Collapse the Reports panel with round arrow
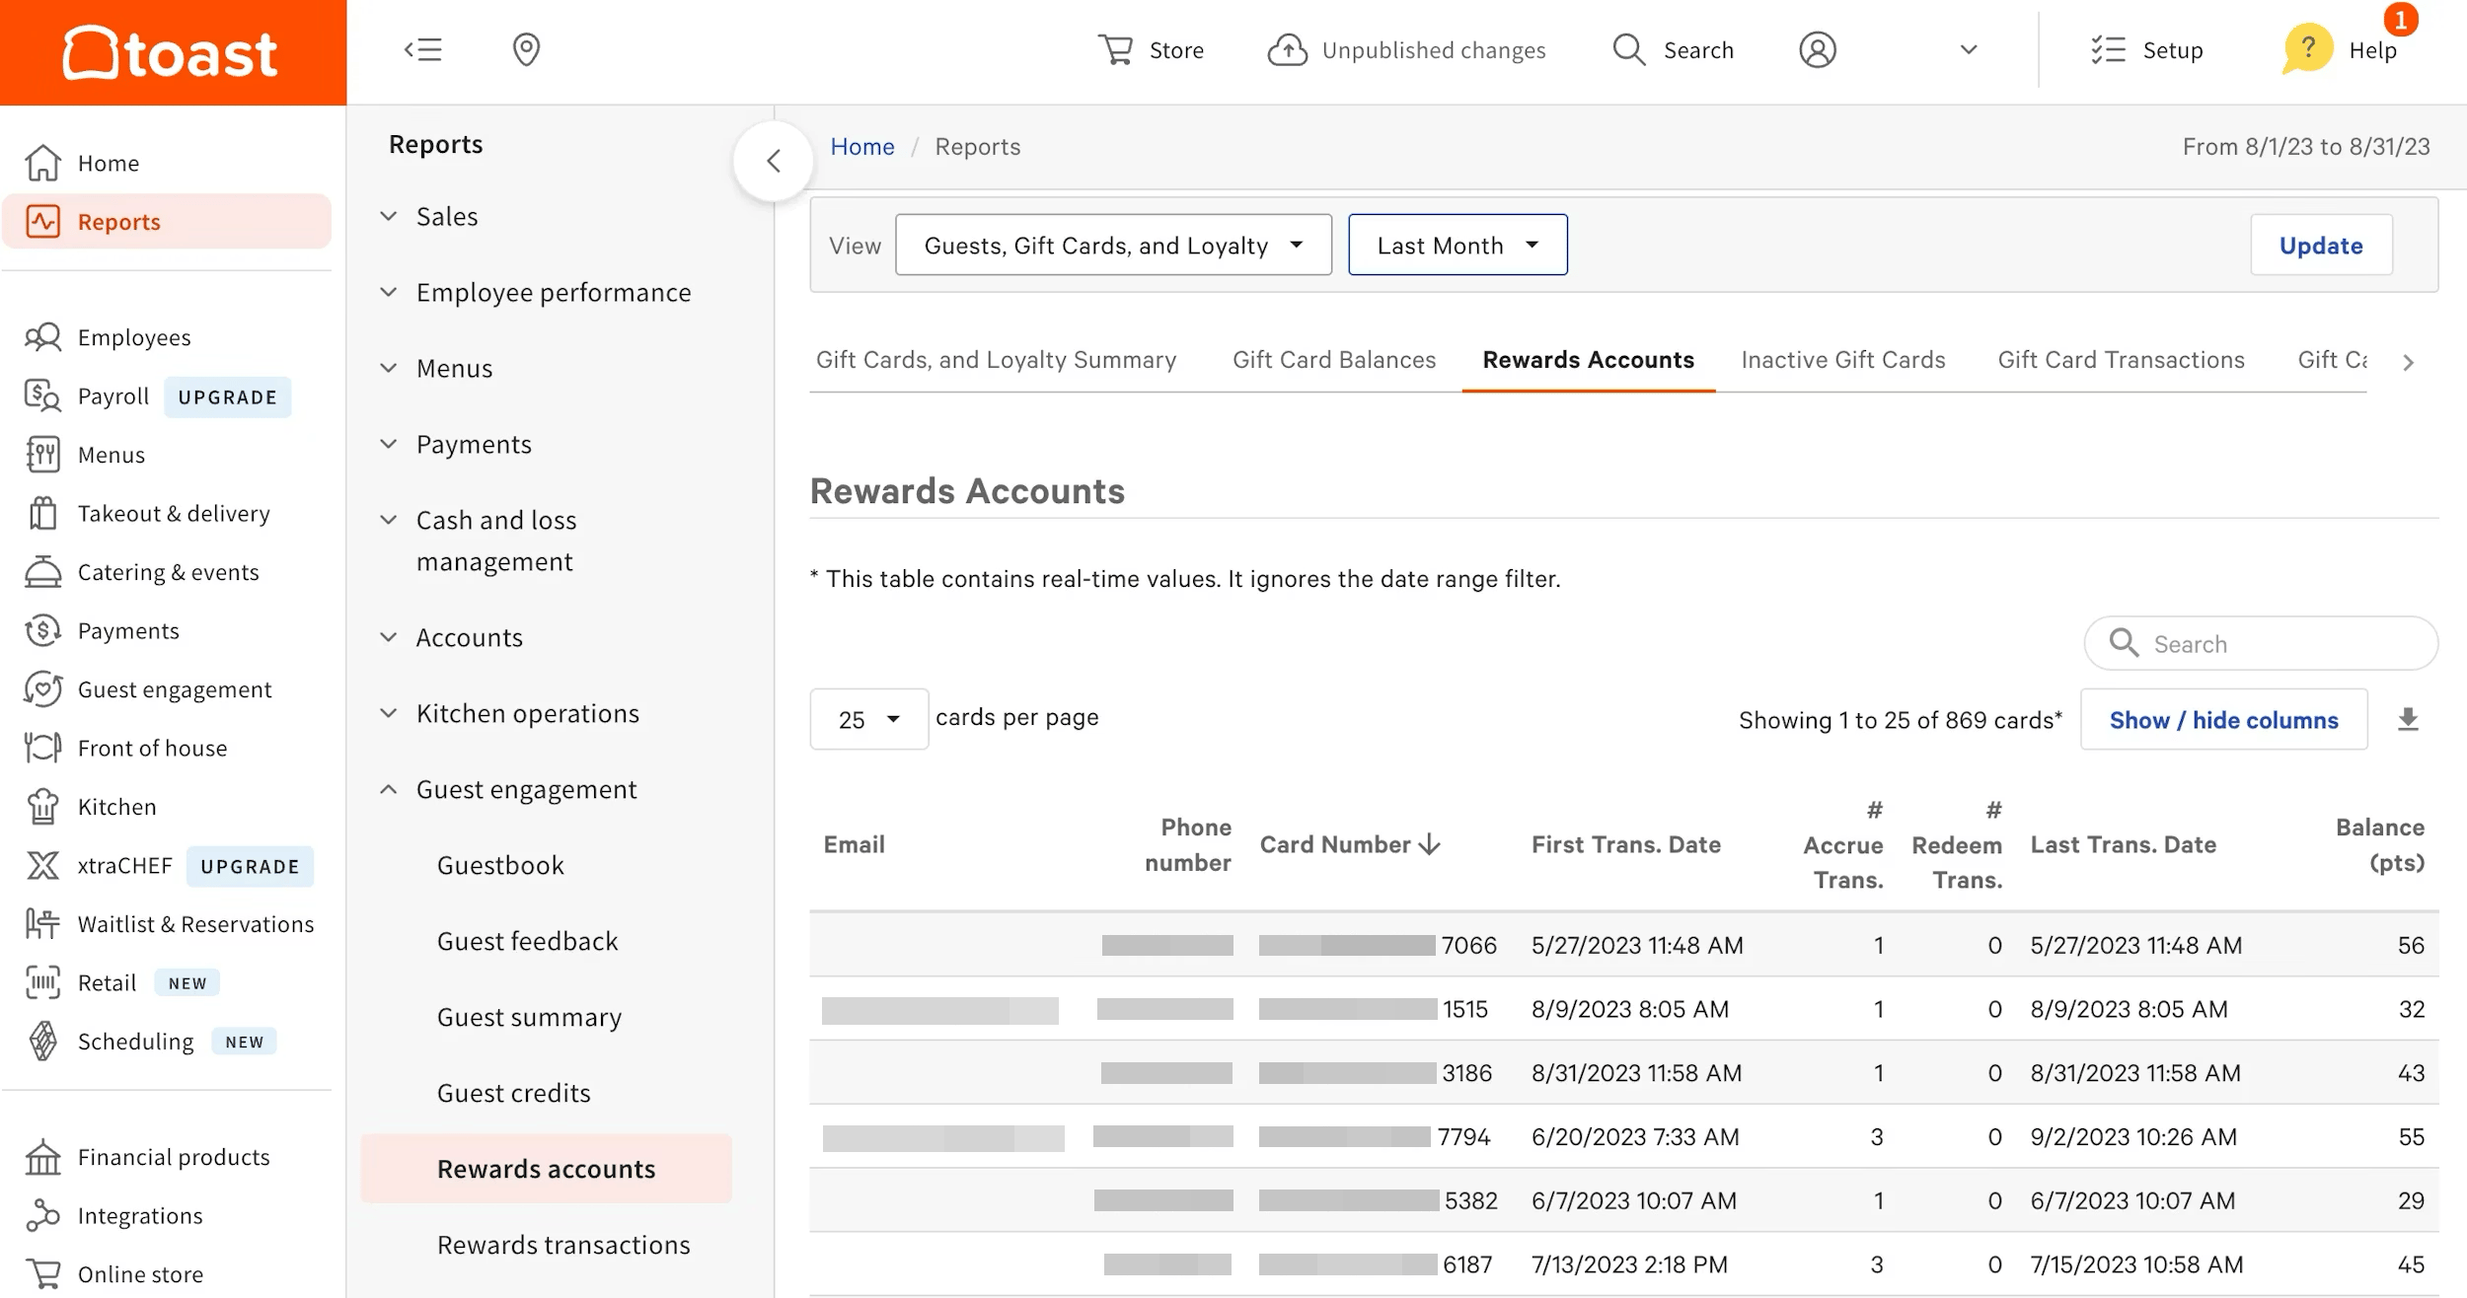This screenshot has height=1298, width=2467. [774, 161]
